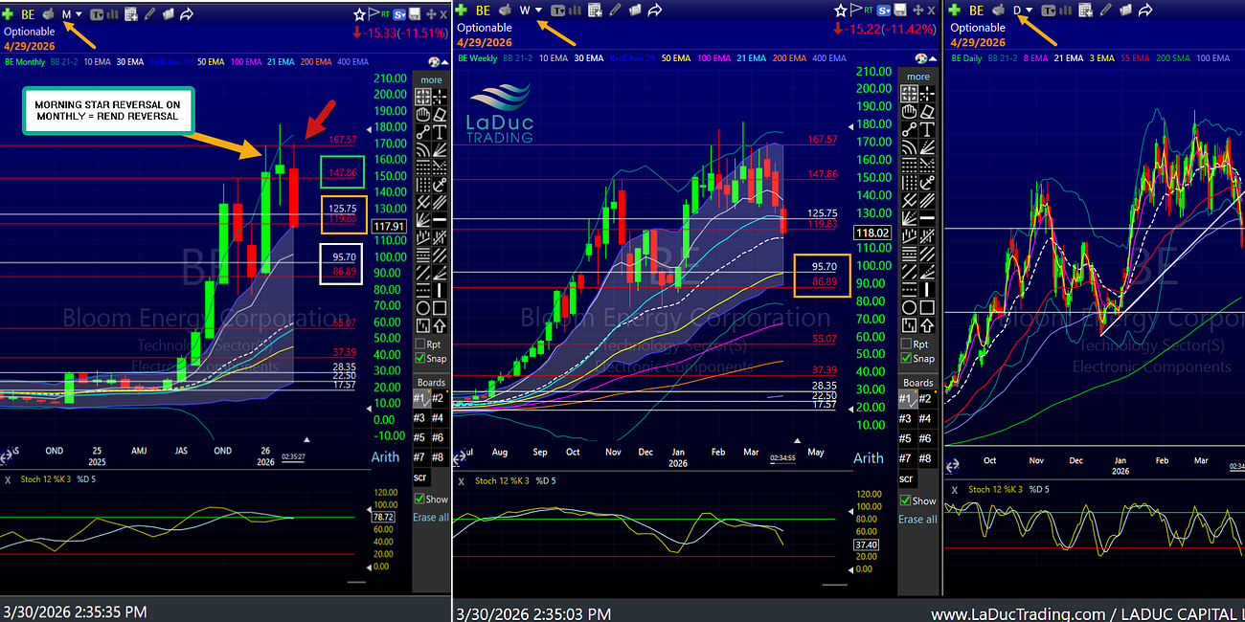1245x622 pixels.
Task: Open the pencil drawing icon on Monthly toolbar
Action: [149, 13]
